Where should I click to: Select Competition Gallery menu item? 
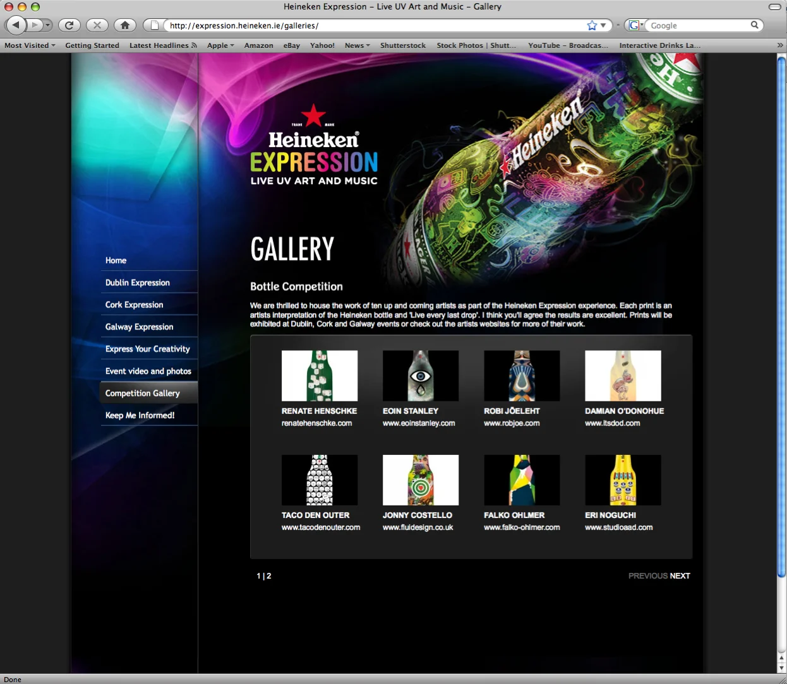(x=149, y=392)
